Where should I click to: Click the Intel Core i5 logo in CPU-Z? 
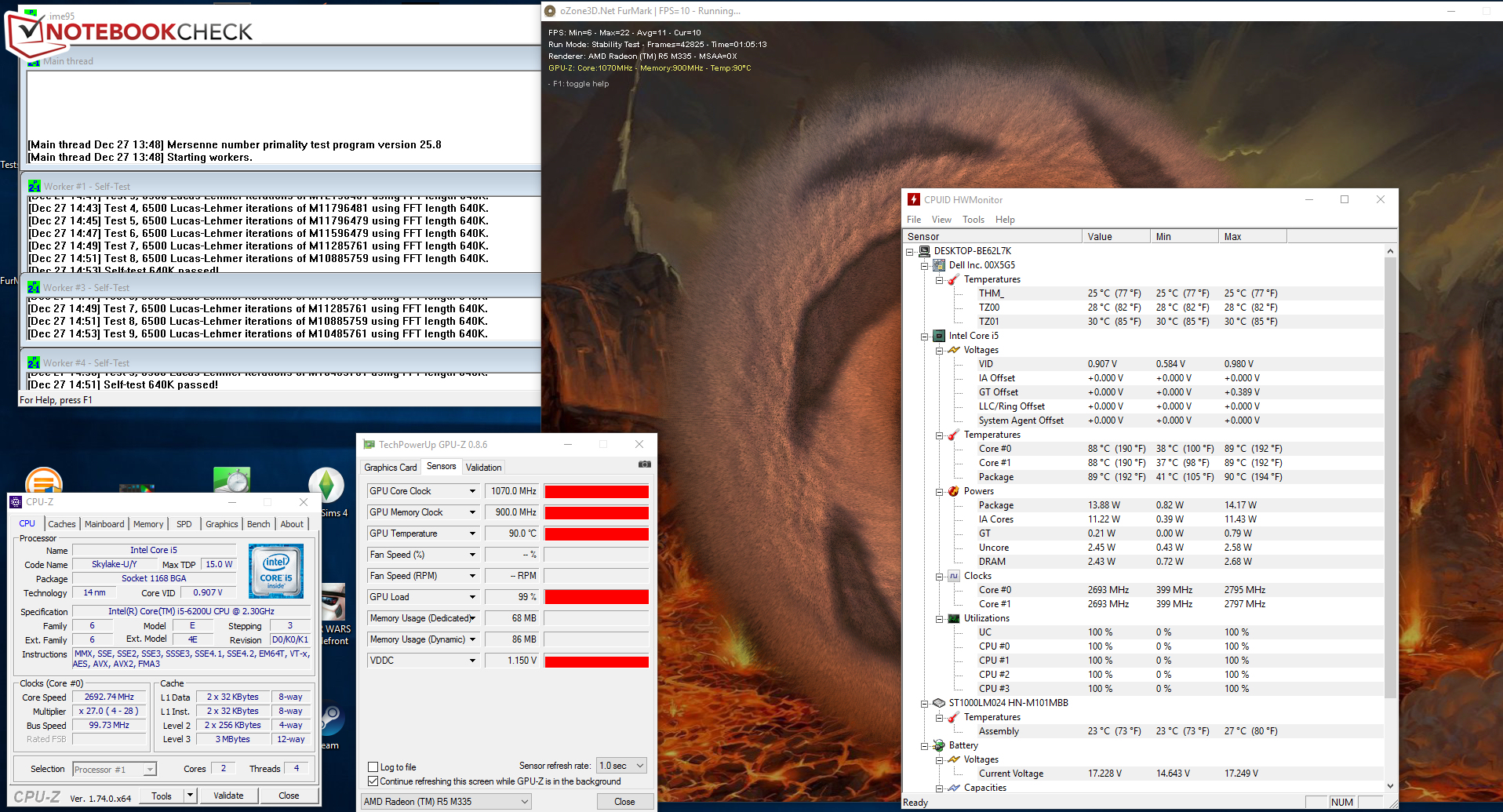tap(276, 571)
